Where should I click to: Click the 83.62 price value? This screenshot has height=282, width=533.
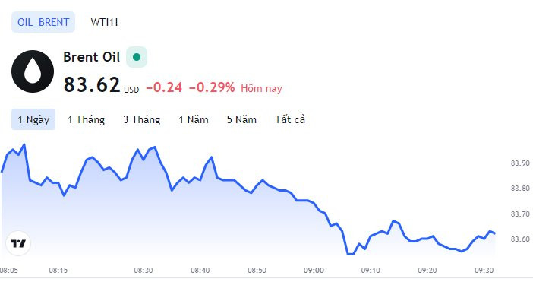click(92, 84)
